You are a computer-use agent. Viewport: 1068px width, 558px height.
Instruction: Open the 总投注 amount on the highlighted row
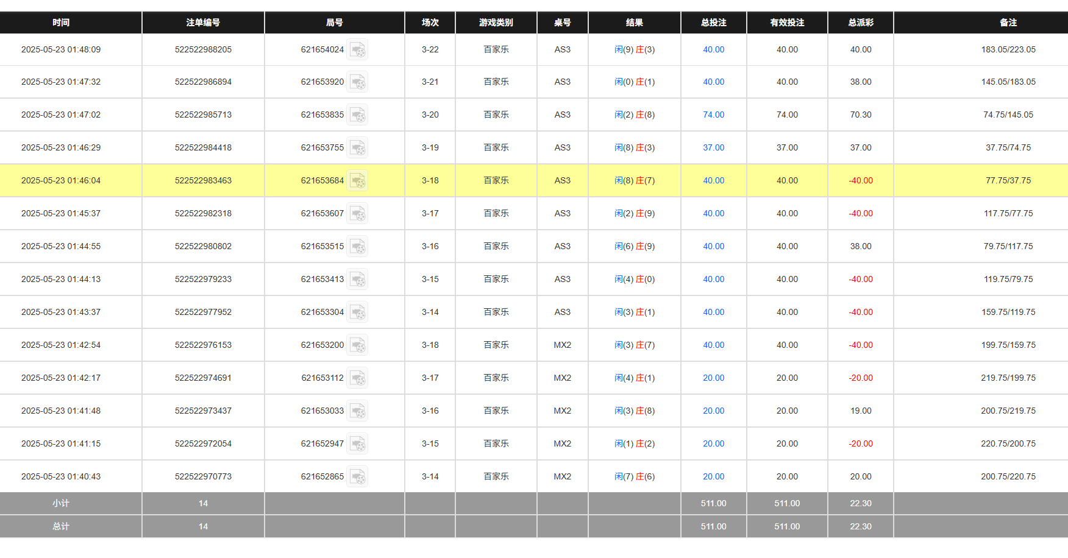[713, 180]
